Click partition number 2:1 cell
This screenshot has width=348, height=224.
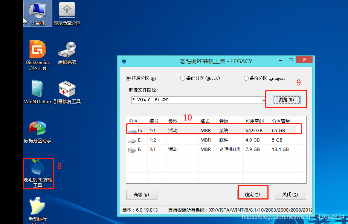tap(153, 149)
